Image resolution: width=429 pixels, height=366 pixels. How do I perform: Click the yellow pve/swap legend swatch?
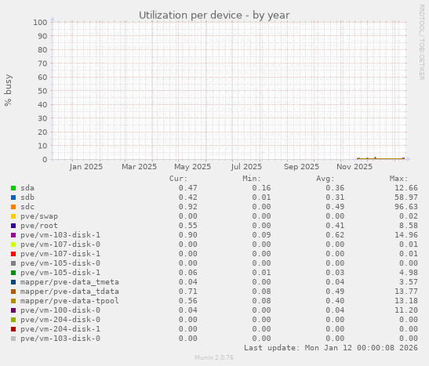(x=13, y=216)
